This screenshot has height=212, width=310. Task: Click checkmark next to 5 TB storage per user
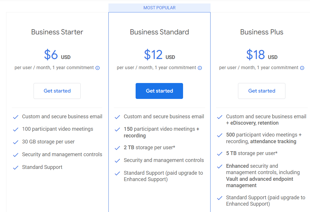(x=220, y=154)
